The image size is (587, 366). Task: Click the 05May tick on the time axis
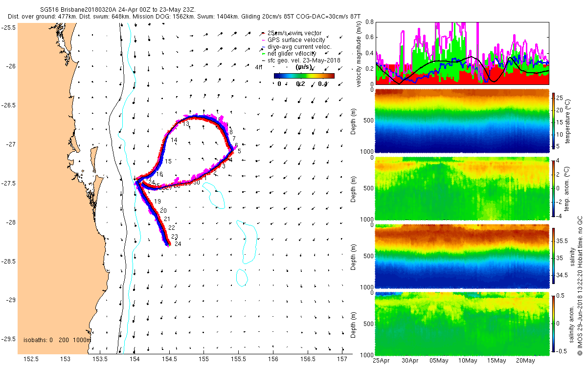pyautogui.click(x=439, y=361)
